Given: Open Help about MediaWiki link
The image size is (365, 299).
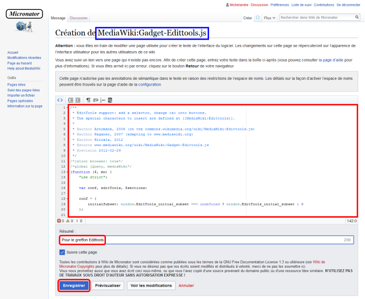Looking at the screenshot, I should pyautogui.click(x=23, y=68).
